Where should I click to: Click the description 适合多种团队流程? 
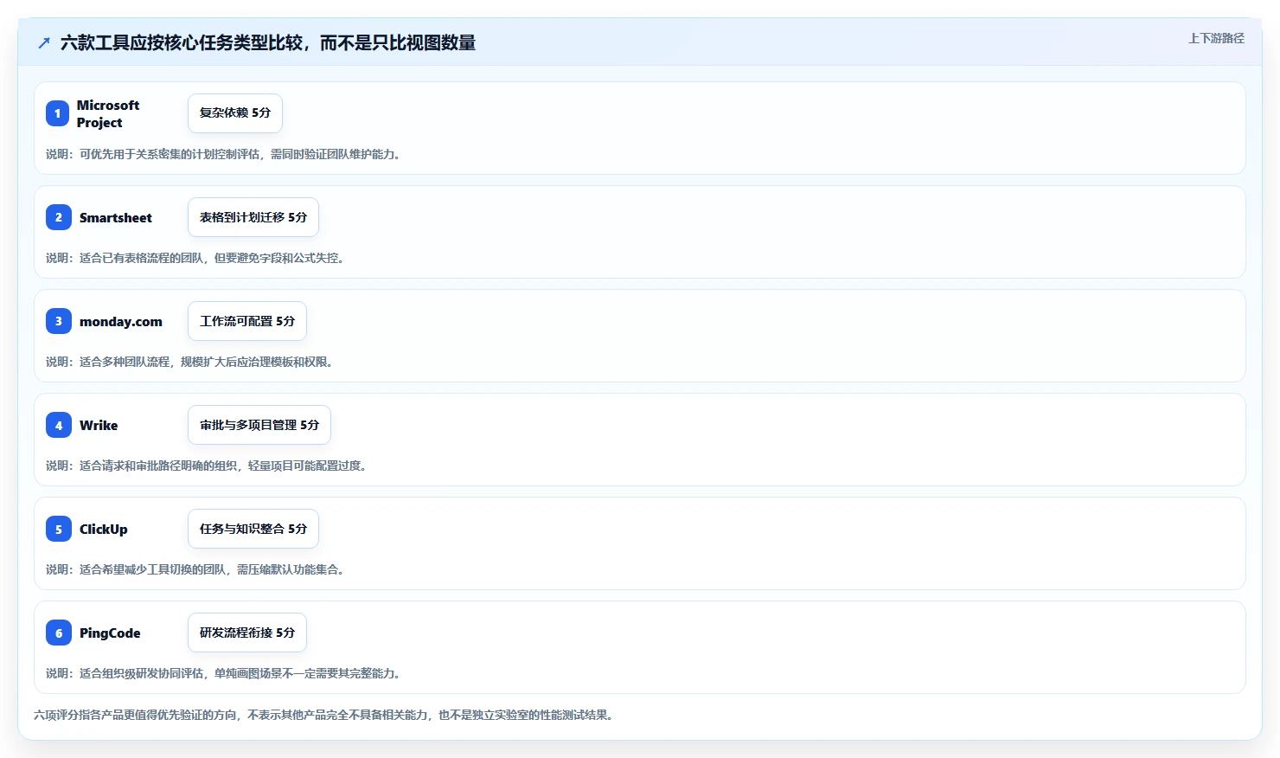125,362
